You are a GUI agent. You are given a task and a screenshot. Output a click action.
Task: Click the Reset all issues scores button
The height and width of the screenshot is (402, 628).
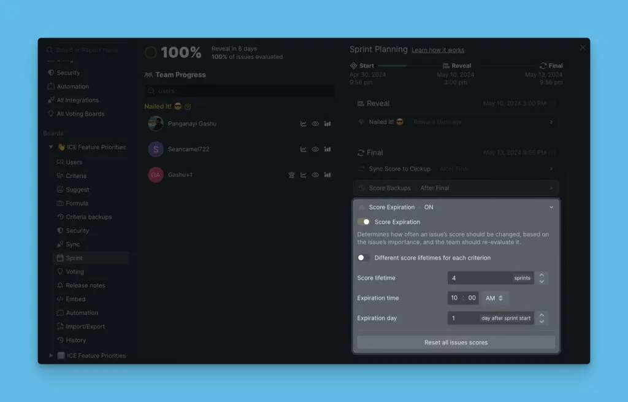456,342
